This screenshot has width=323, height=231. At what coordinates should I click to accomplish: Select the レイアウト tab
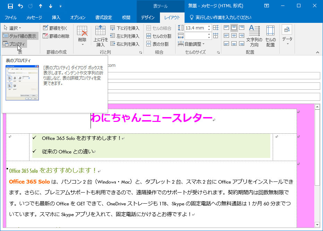[x=172, y=17]
